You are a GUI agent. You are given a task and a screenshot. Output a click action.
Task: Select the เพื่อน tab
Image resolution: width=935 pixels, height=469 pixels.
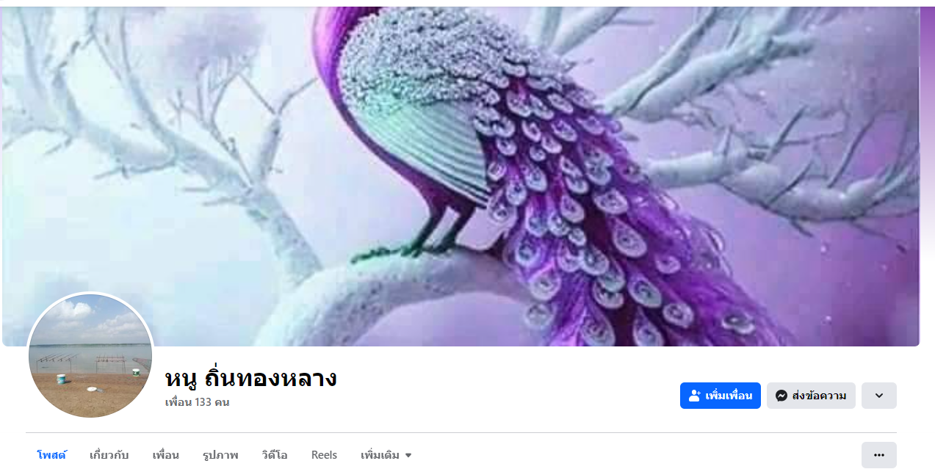[165, 455]
